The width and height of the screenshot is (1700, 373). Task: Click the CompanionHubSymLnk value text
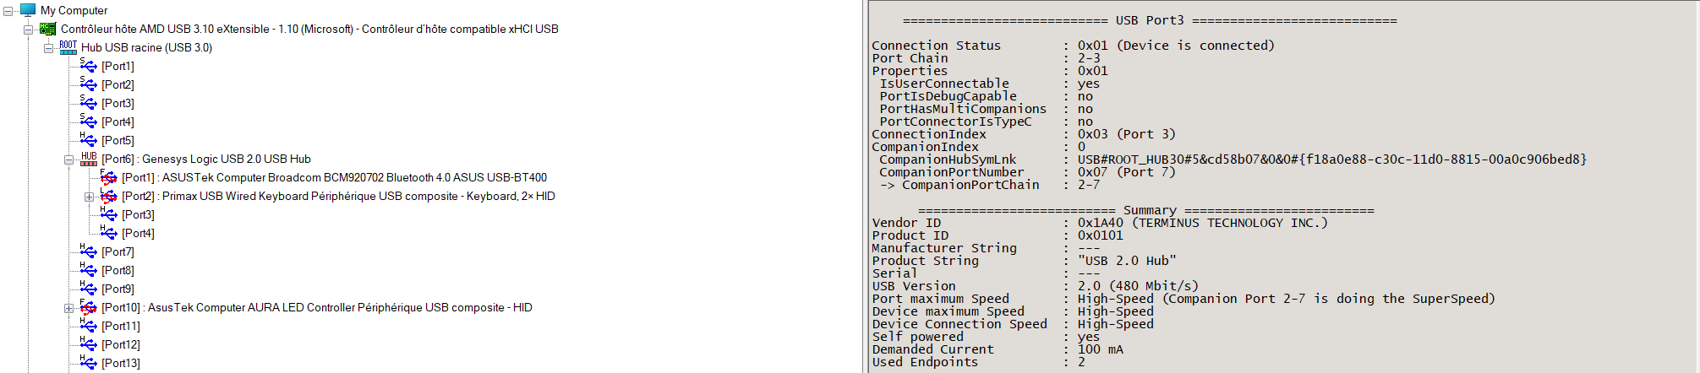tap(1331, 159)
